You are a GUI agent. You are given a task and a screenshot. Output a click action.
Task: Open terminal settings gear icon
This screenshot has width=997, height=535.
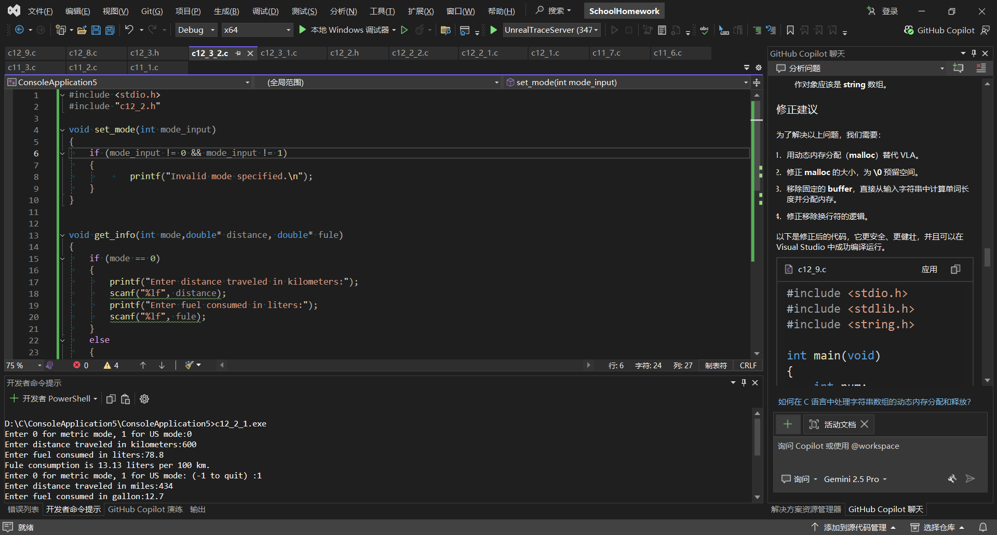(x=144, y=399)
